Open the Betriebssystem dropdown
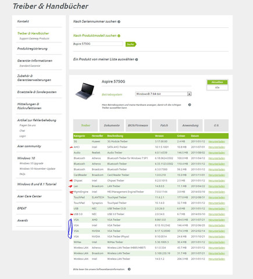Screen dimensions: 253x279 pos(163,94)
